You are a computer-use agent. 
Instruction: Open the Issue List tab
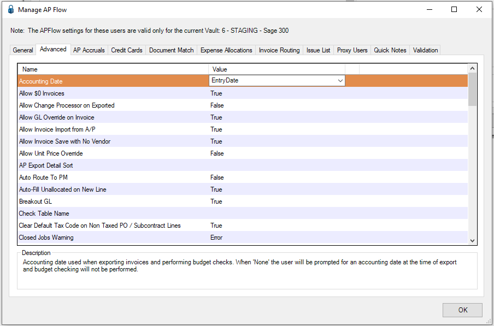tap(318, 50)
